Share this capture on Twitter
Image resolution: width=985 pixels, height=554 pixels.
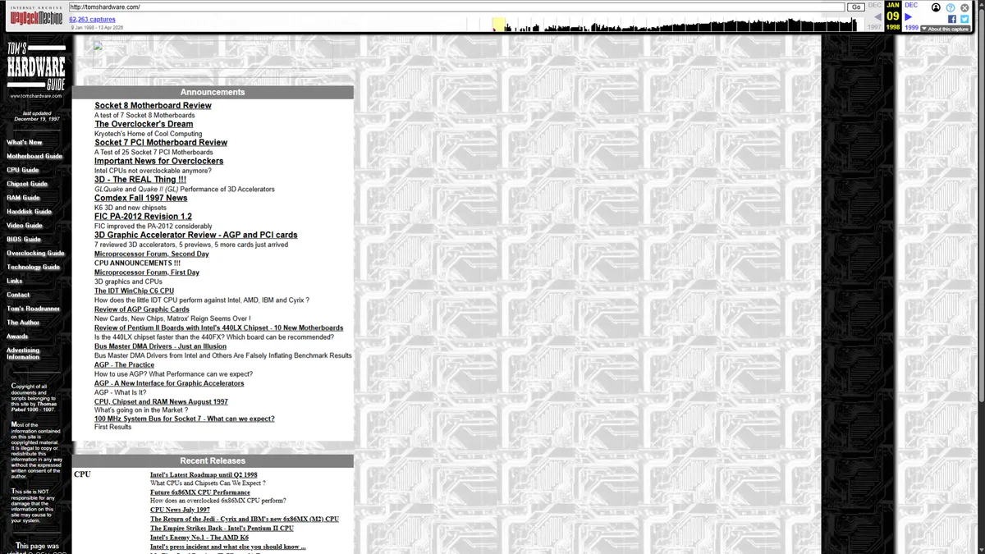pyautogui.click(x=964, y=19)
